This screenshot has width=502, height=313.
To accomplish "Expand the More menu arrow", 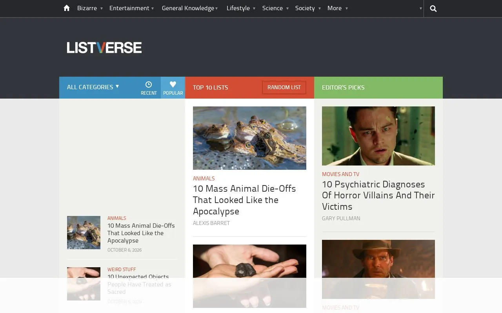I will pos(347,9).
